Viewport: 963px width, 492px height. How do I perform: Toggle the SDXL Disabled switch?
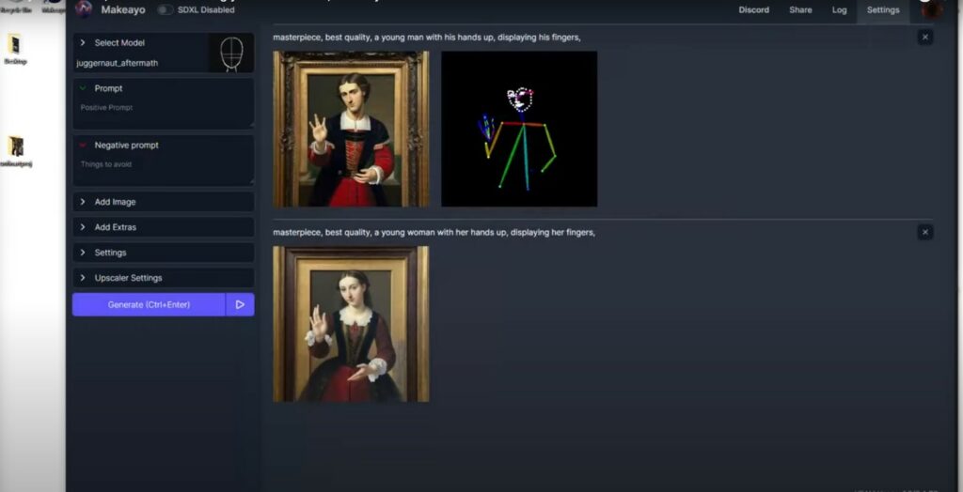pos(165,9)
